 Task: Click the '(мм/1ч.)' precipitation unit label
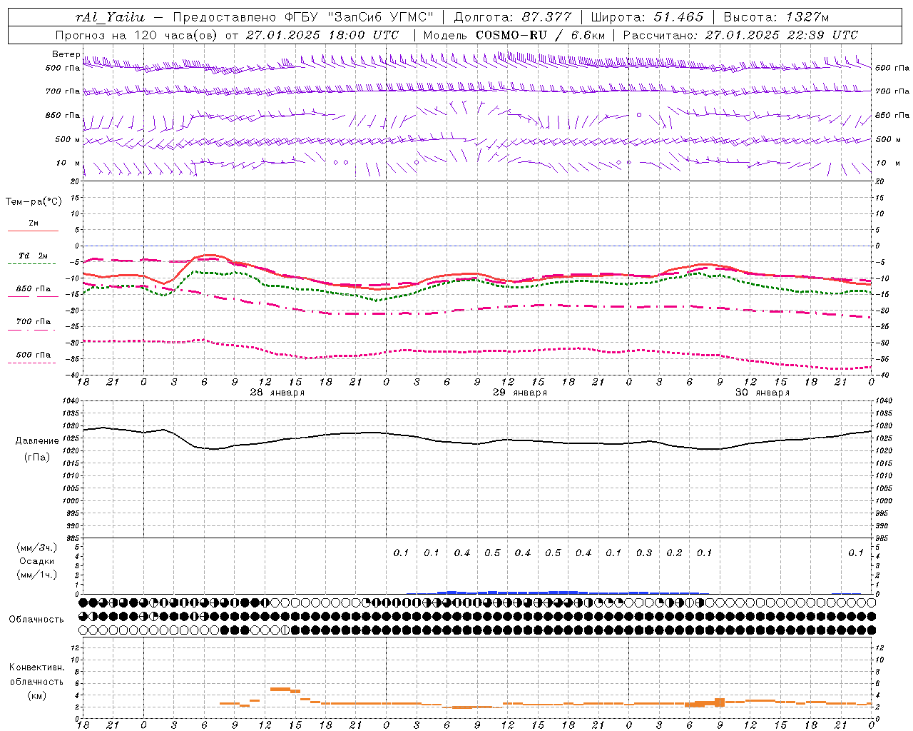(36, 575)
